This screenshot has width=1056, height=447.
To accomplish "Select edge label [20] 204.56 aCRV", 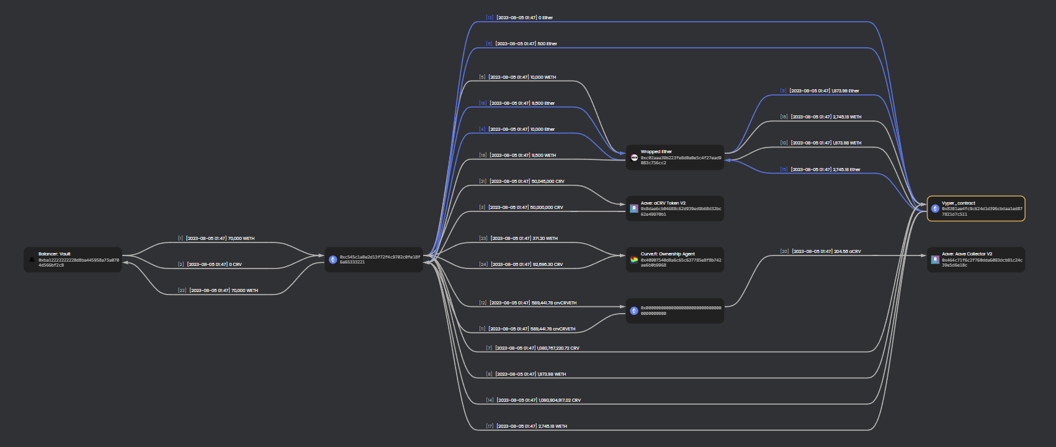I will [821, 252].
